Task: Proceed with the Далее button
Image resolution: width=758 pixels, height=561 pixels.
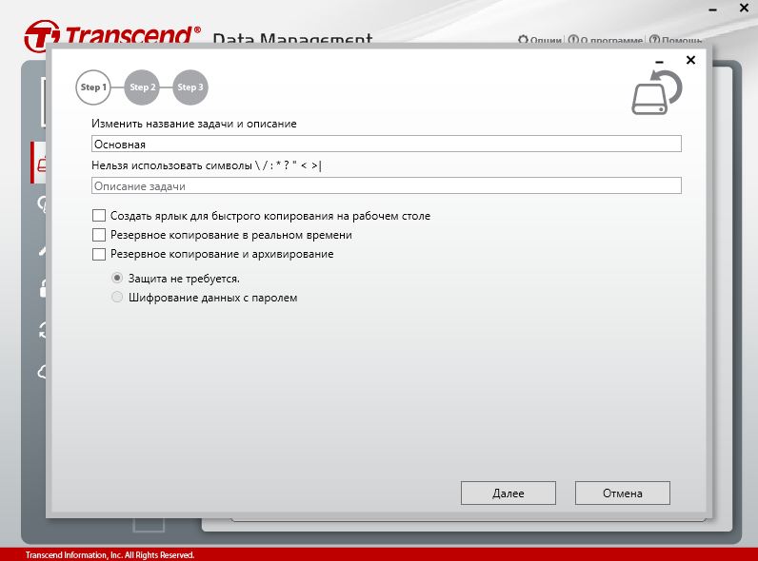Action: click(x=509, y=493)
